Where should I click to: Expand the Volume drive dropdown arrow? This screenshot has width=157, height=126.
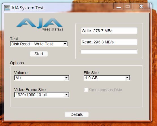(67, 78)
